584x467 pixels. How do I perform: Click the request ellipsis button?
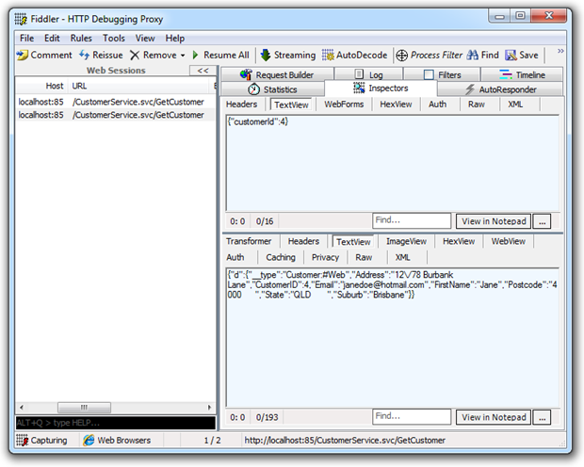(542, 221)
